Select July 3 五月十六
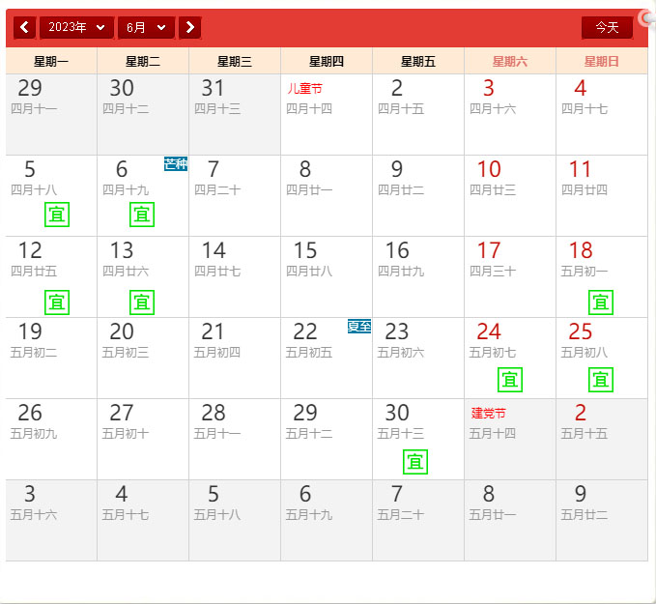 (x=51, y=520)
